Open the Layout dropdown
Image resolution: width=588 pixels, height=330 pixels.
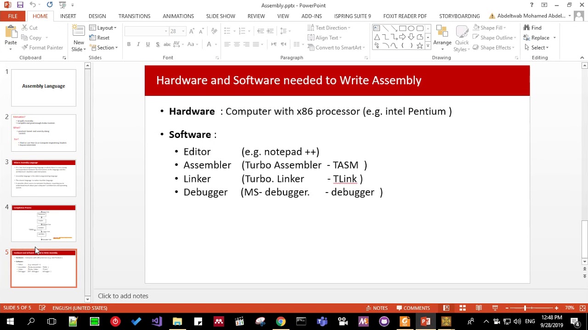pyautogui.click(x=103, y=28)
